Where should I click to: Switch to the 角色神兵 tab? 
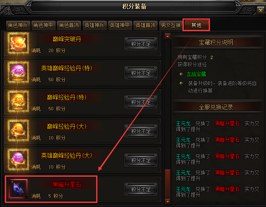[18, 25]
